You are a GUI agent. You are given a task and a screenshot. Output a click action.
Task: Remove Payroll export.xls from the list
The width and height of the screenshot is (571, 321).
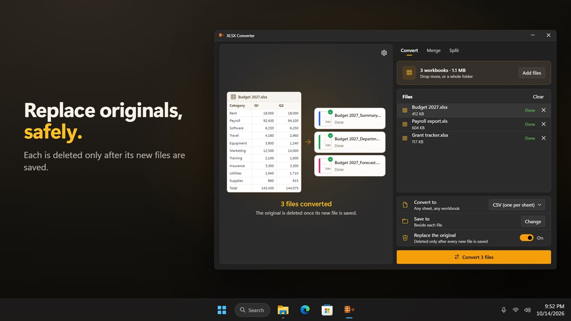click(x=543, y=124)
